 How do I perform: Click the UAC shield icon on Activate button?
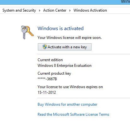coord(45,47)
